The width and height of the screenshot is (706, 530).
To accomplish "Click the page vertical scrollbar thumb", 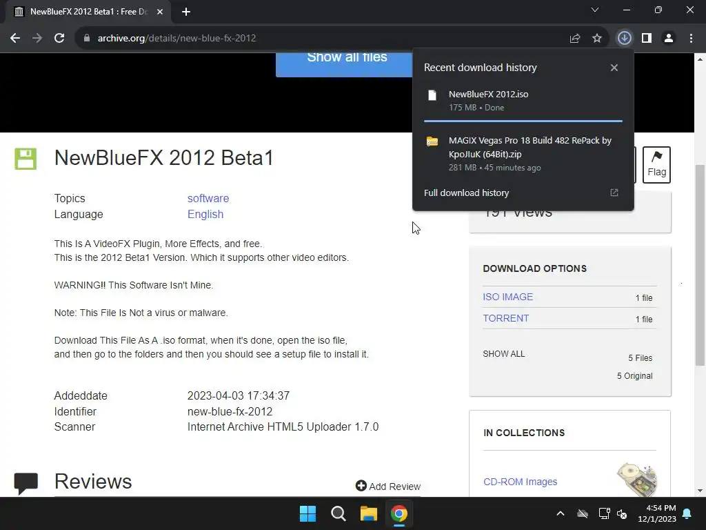I will pos(700,265).
